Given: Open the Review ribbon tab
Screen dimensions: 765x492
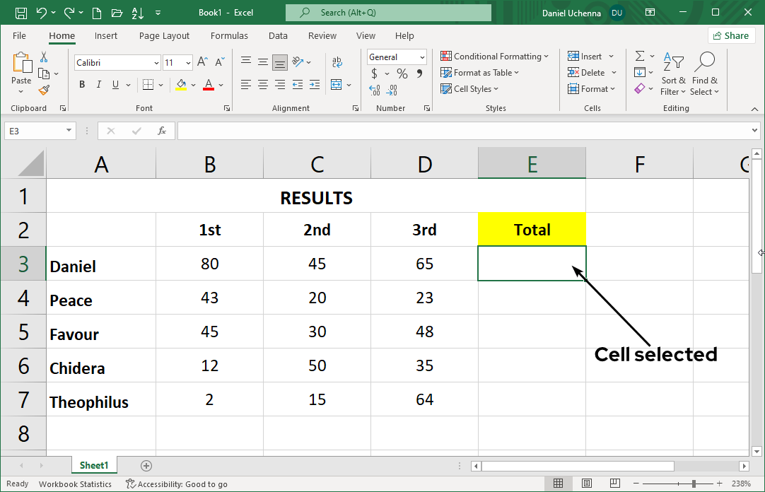Looking at the screenshot, I should tap(322, 35).
